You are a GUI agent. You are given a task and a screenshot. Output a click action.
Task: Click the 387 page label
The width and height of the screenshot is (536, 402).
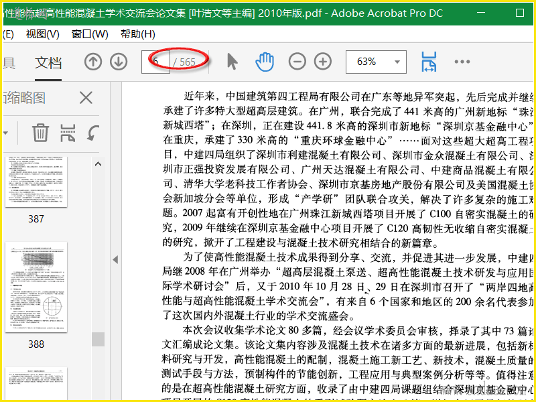[36, 219]
